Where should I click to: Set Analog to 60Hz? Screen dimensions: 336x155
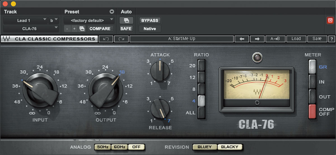pyautogui.click(x=120, y=147)
